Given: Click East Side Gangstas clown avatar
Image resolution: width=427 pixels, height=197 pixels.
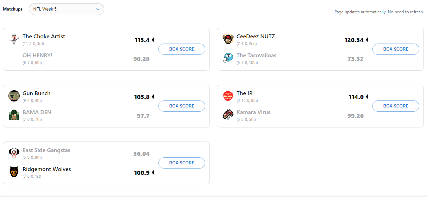Looking at the screenshot, I should pyautogui.click(x=14, y=153).
